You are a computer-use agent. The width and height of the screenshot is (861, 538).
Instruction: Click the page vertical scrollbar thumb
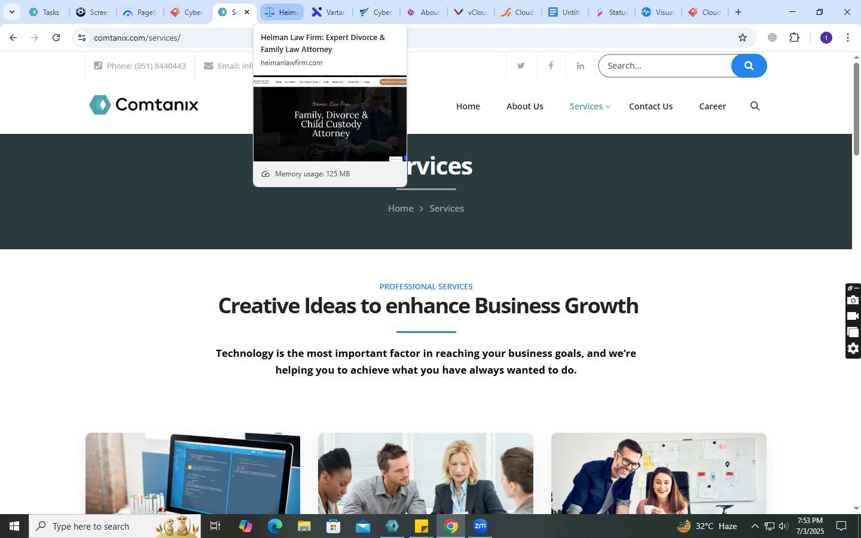(856, 109)
